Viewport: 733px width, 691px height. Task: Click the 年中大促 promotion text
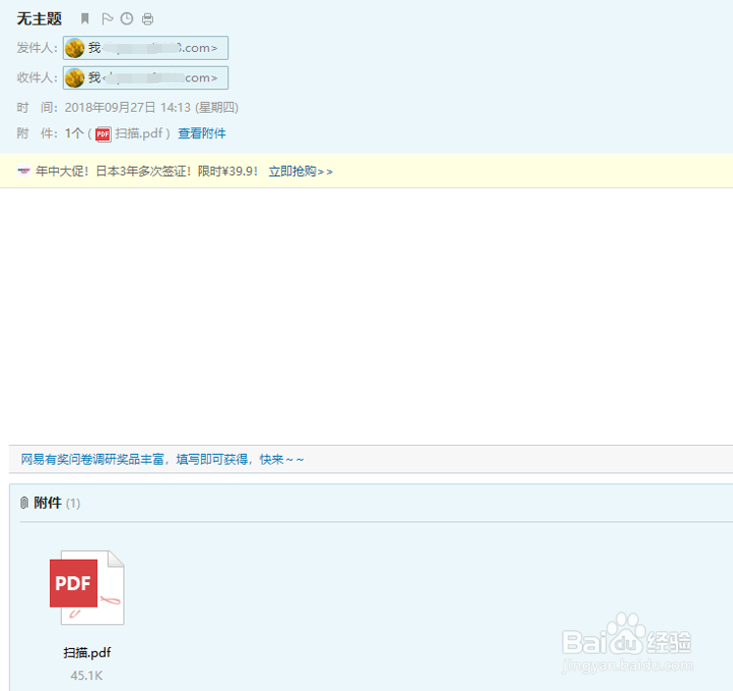pyautogui.click(x=146, y=172)
